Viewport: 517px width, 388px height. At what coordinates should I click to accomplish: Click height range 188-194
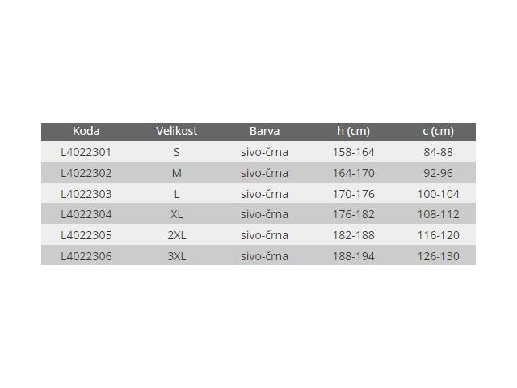coord(353,257)
